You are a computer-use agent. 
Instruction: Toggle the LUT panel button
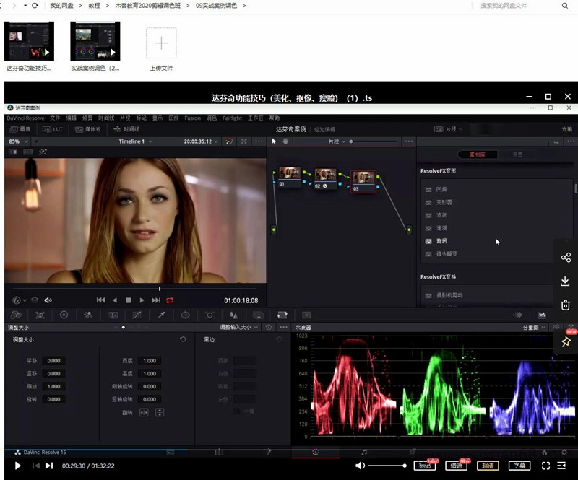(x=52, y=129)
